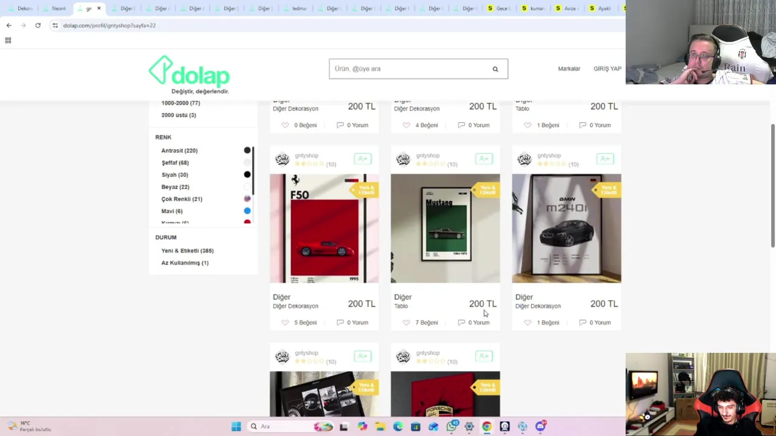This screenshot has width=776, height=436.
Task: Filter by condition Yeni & Etiketli (385)
Action: point(187,251)
